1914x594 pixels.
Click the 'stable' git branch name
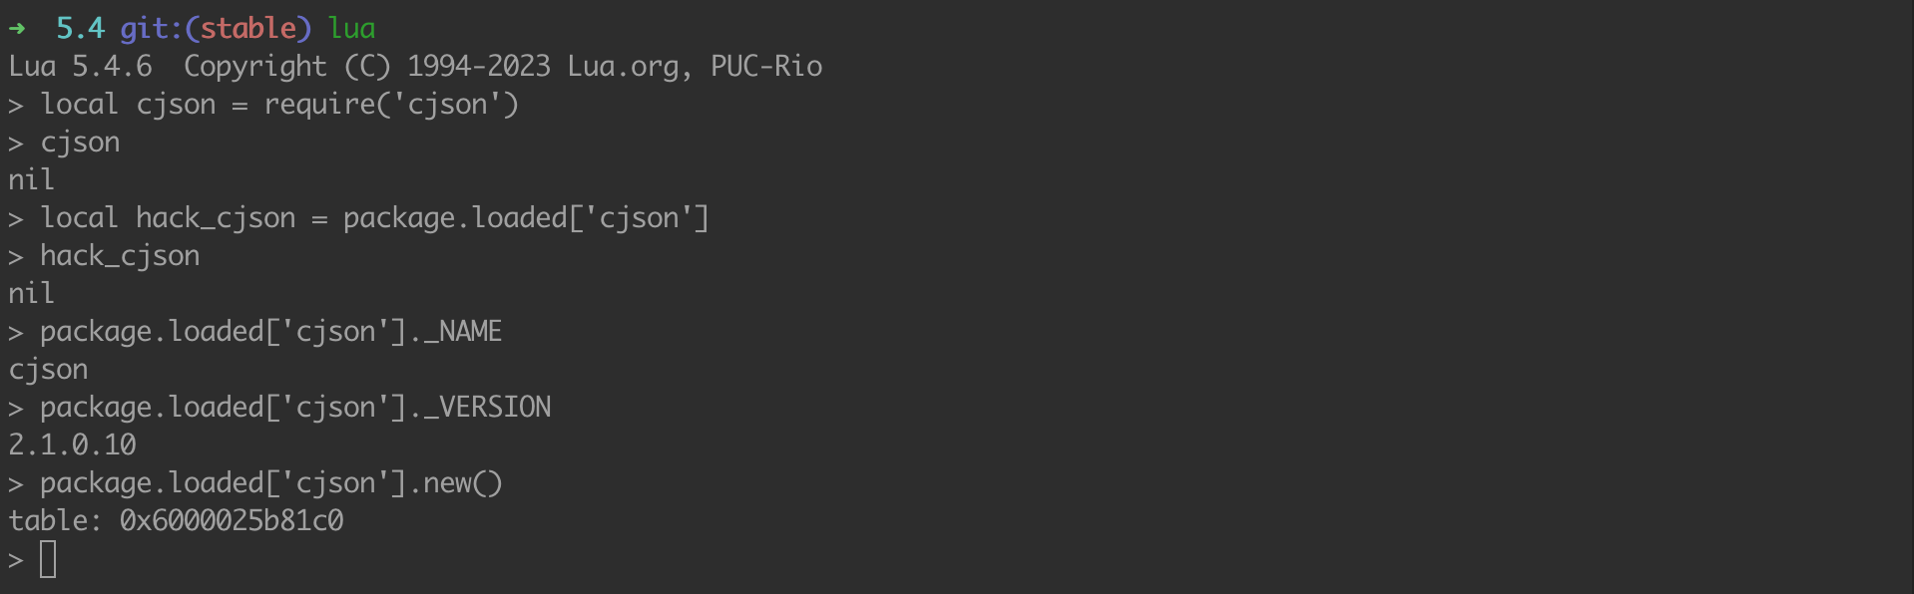point(247,28)
